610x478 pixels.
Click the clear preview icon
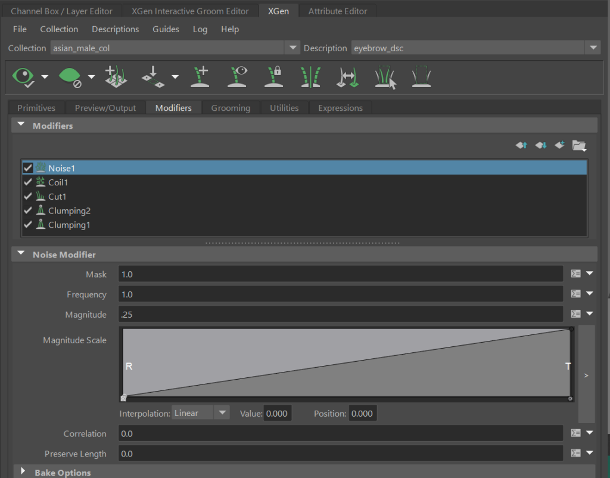[x=70, y=76]
